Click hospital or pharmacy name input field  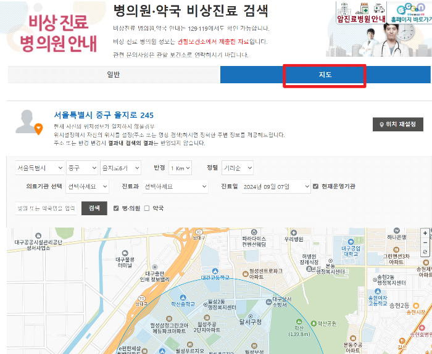pos(46,208)
